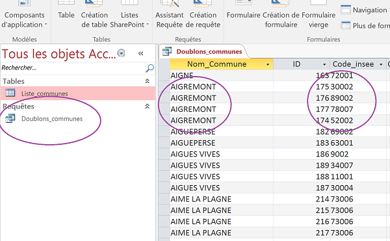Click the Table button in ribbon
The height and width of the screenshot is (241, 390).
click(x=66, y=10)
